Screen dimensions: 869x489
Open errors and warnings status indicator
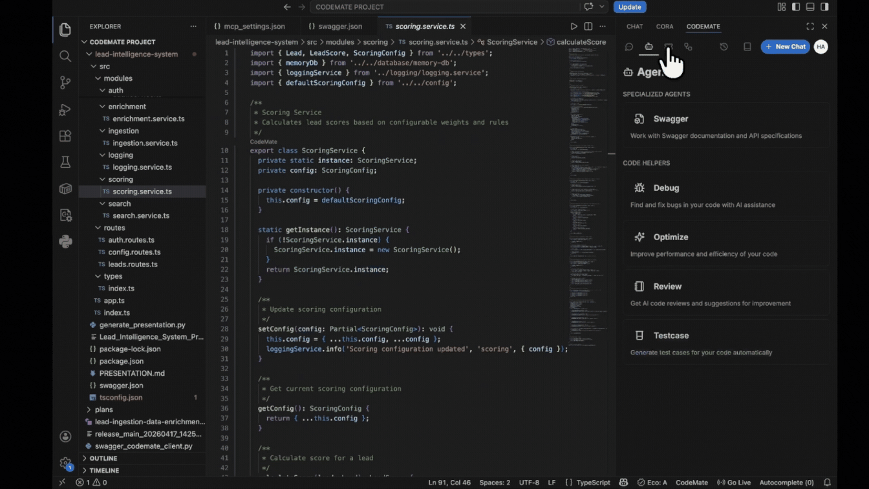click(91, 483)
